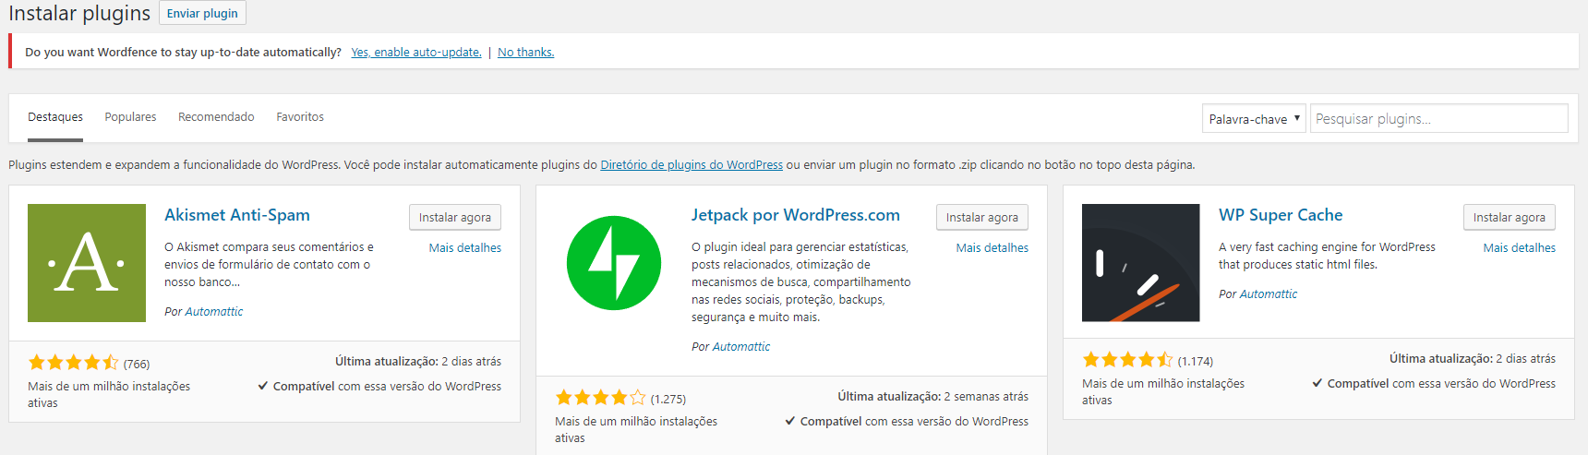The image size is (1588, 455).
Task: Open WP Super Cache plugin title
Action: coord(1281,215)
